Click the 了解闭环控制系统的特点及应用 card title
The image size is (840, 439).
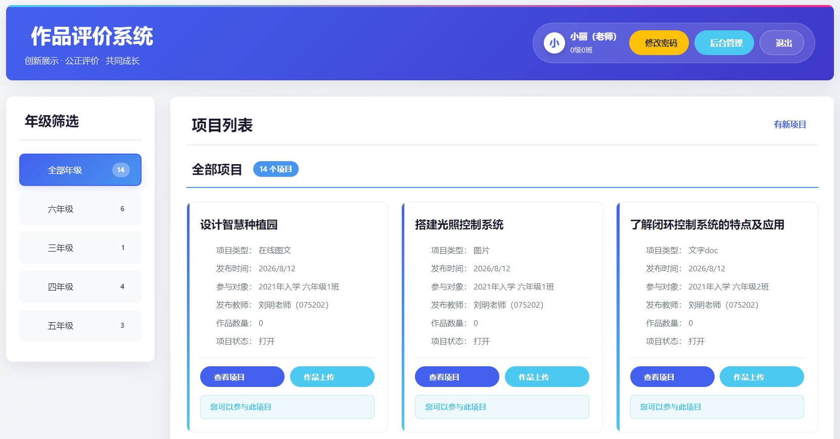click(x=707, y=225)
